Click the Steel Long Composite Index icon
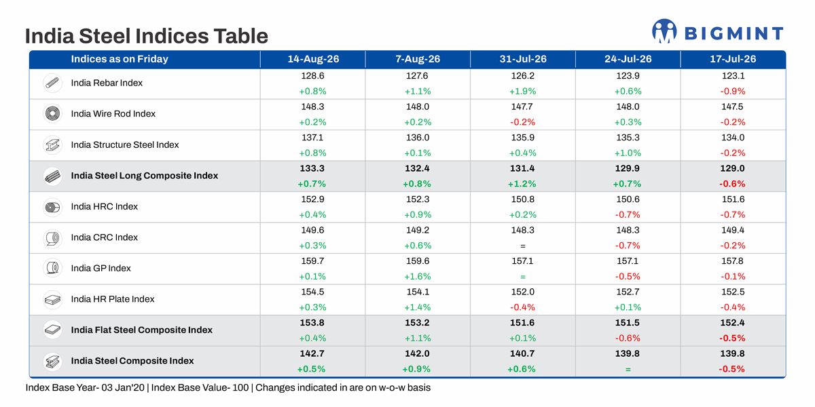Image resolution: width=815 pixels, height=407 pixels. click(53, 176)
